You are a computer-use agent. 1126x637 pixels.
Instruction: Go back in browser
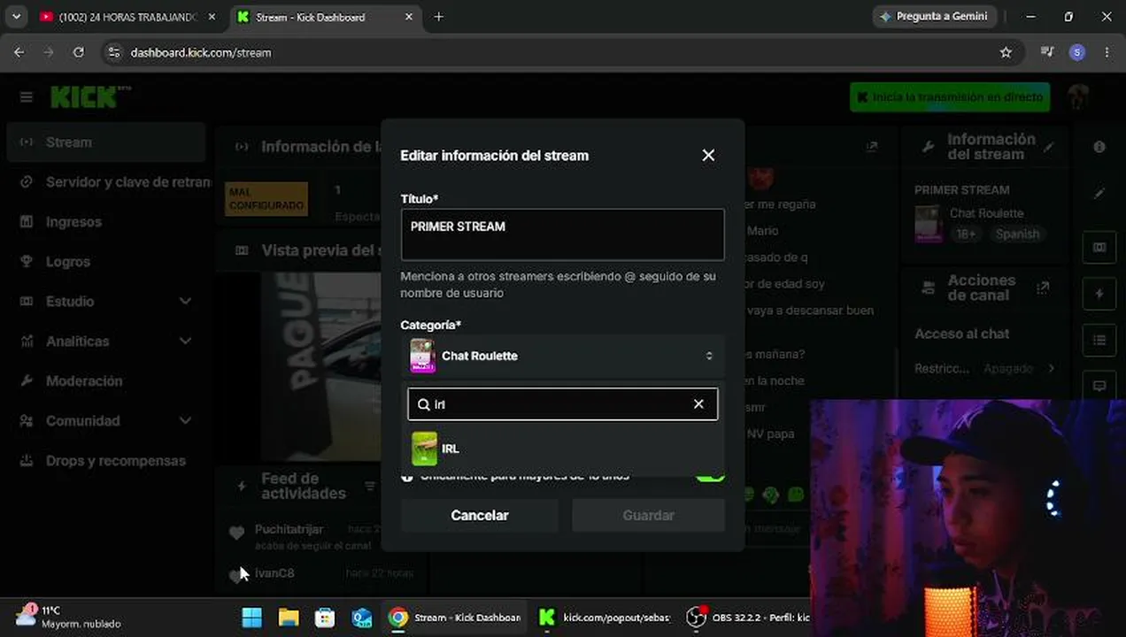[19, 52]
